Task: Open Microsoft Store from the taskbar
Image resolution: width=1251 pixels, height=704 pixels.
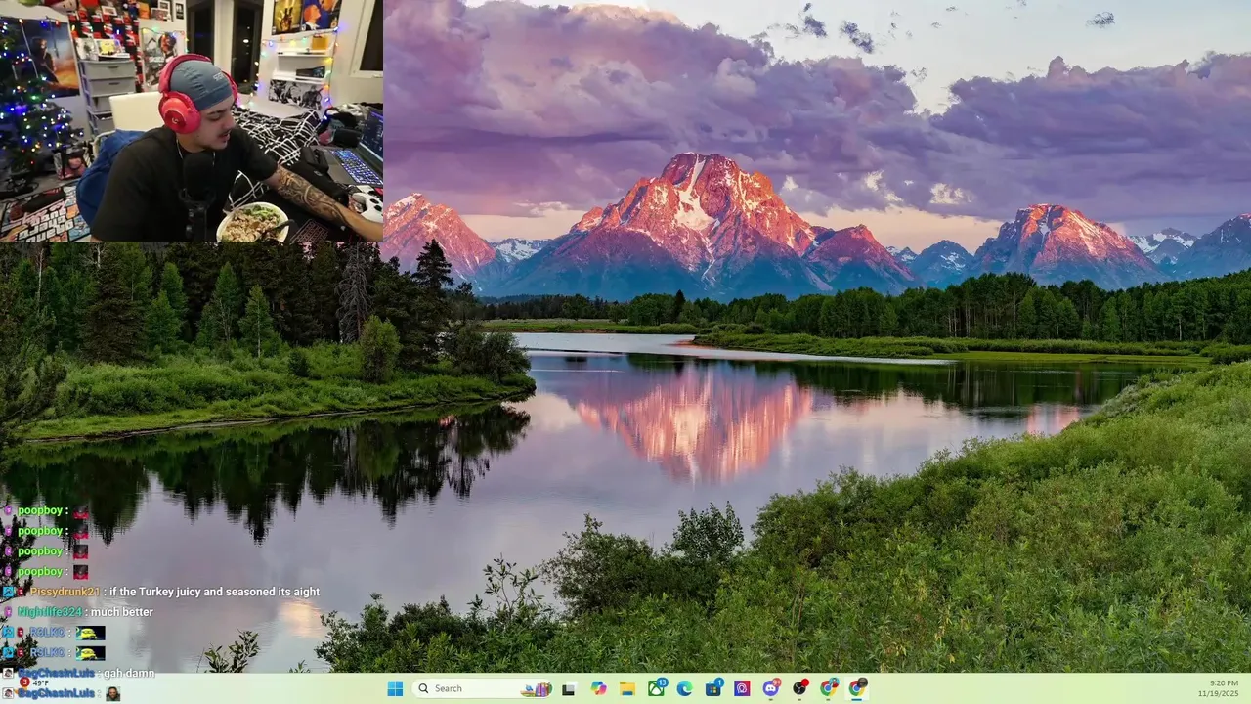Action: click(x=713, y=688)
